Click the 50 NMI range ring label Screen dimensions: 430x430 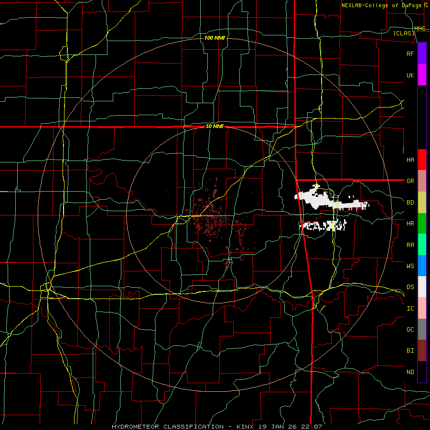pos(215,127)
